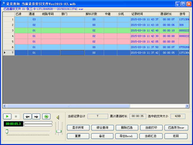Click the green circular loop icon
193x145 pixels.
coord(46,117)
